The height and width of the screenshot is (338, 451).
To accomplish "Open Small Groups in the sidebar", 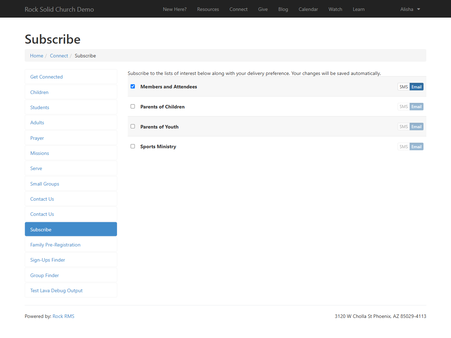I will (x=71, y=184).
